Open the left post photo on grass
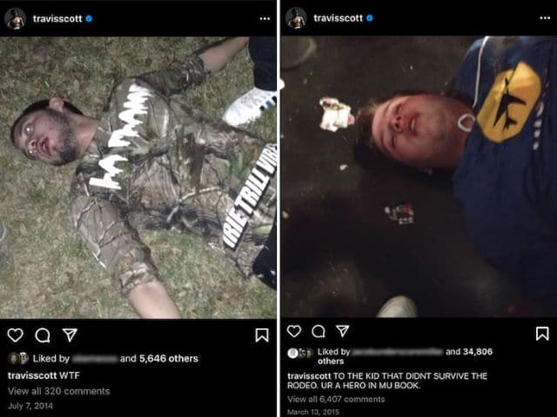This screenshot has height=417, width=557. 138,177
